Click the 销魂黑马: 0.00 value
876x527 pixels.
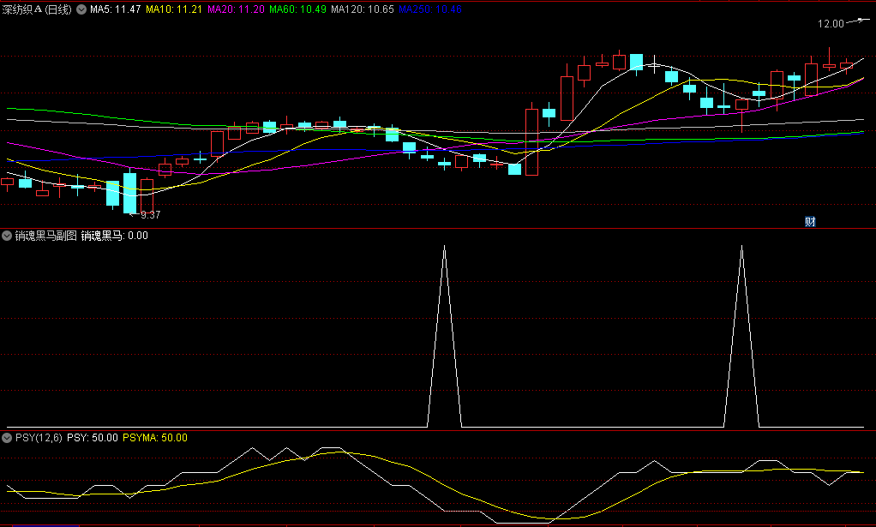click(x=115, y=236)
